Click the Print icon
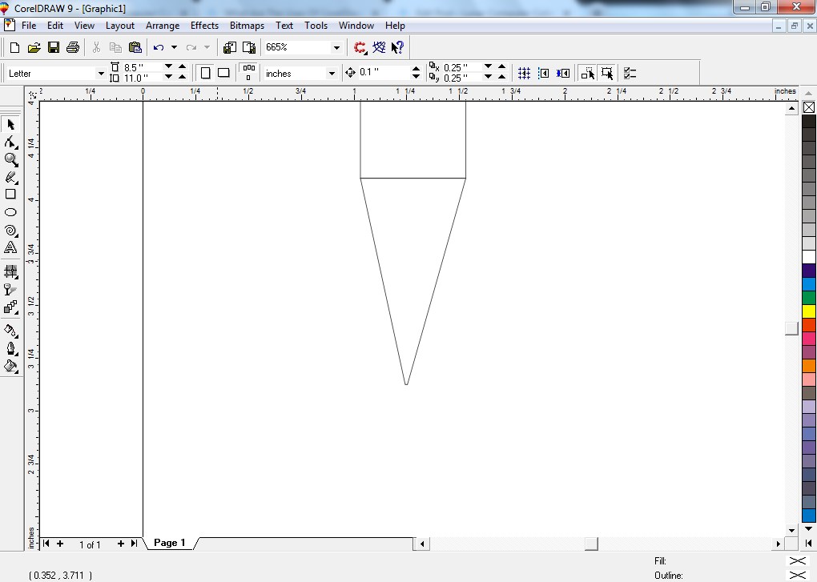 (72, 47)
